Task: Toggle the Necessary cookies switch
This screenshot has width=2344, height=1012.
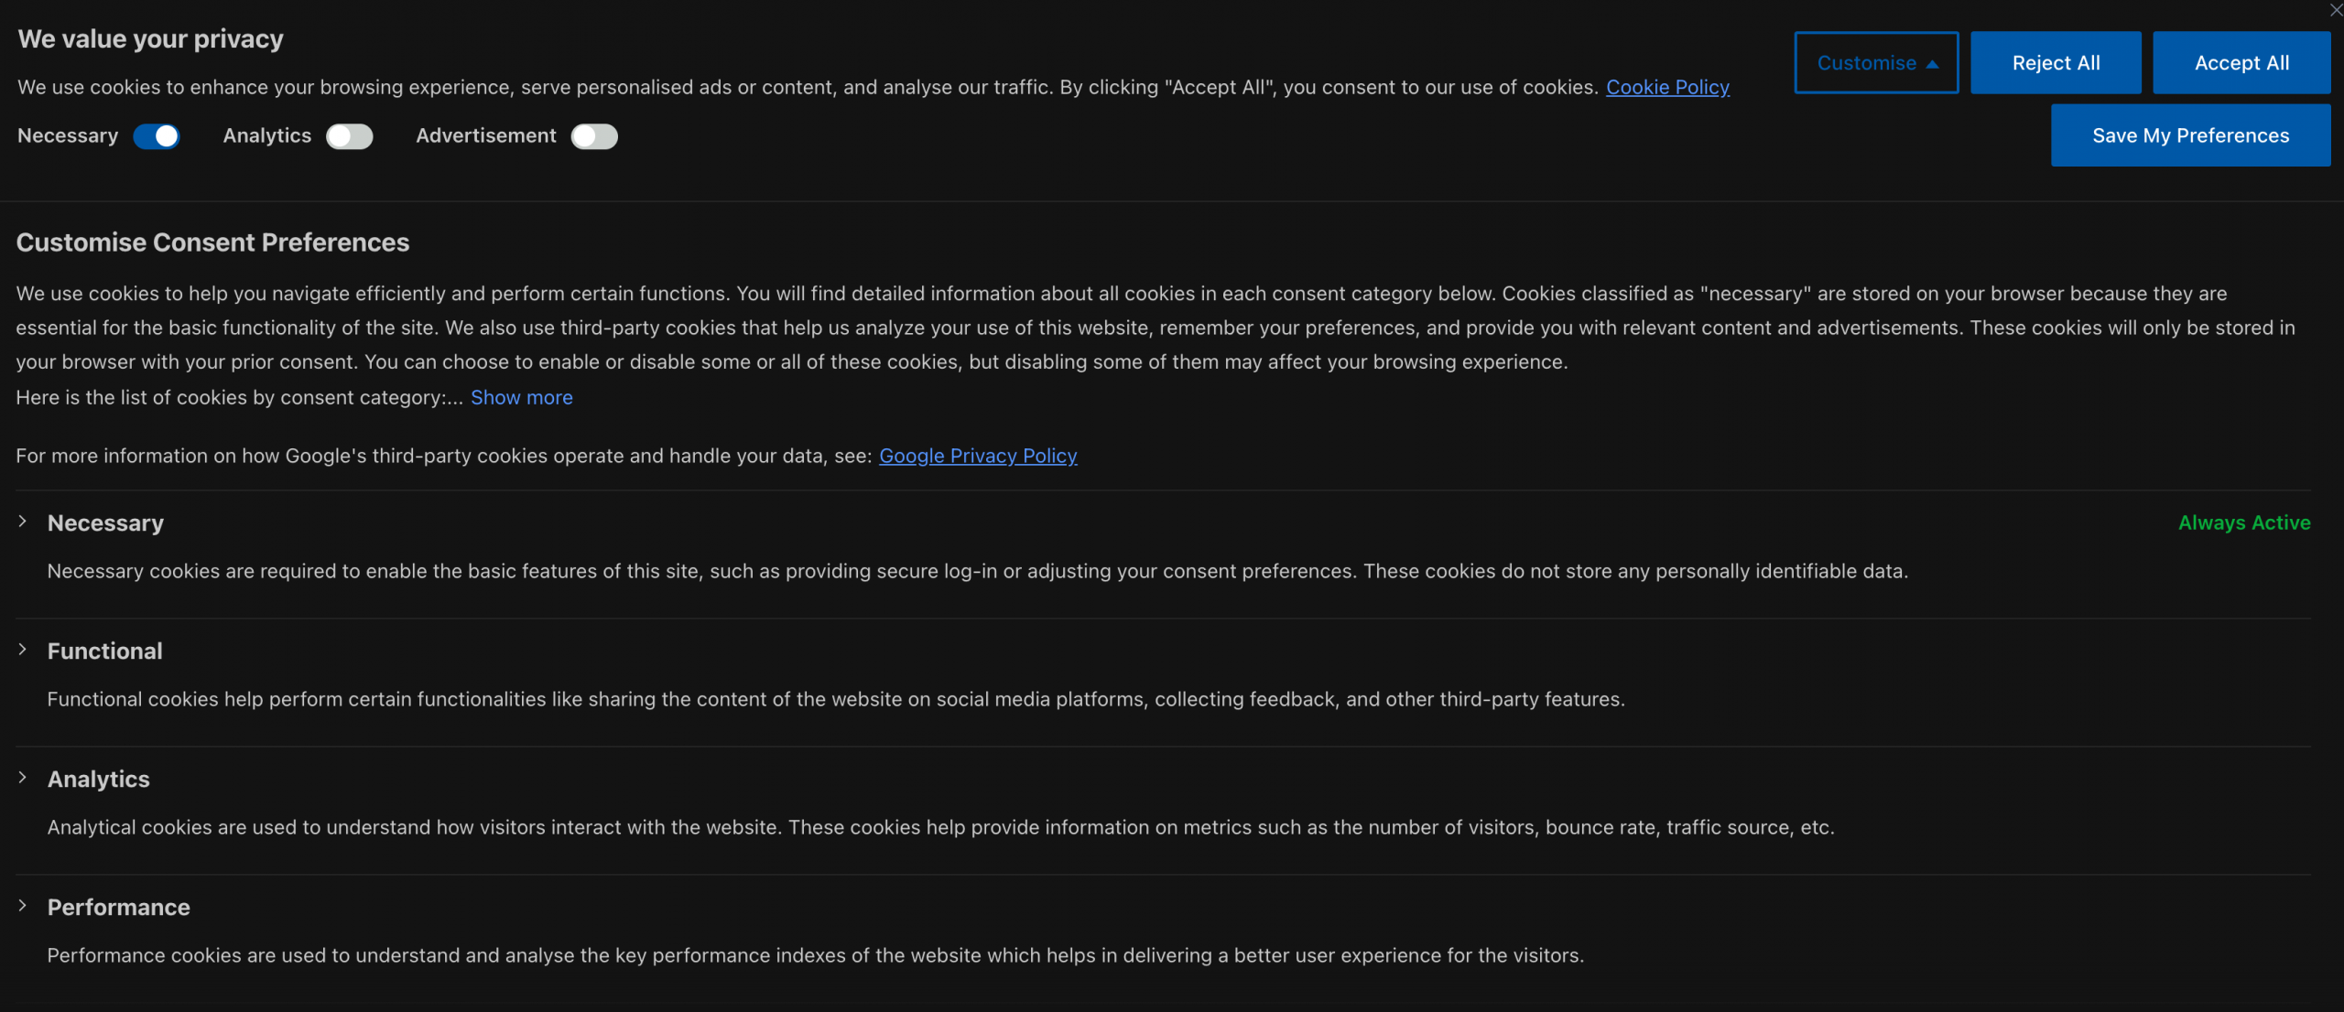Action: tap(157, 136)
